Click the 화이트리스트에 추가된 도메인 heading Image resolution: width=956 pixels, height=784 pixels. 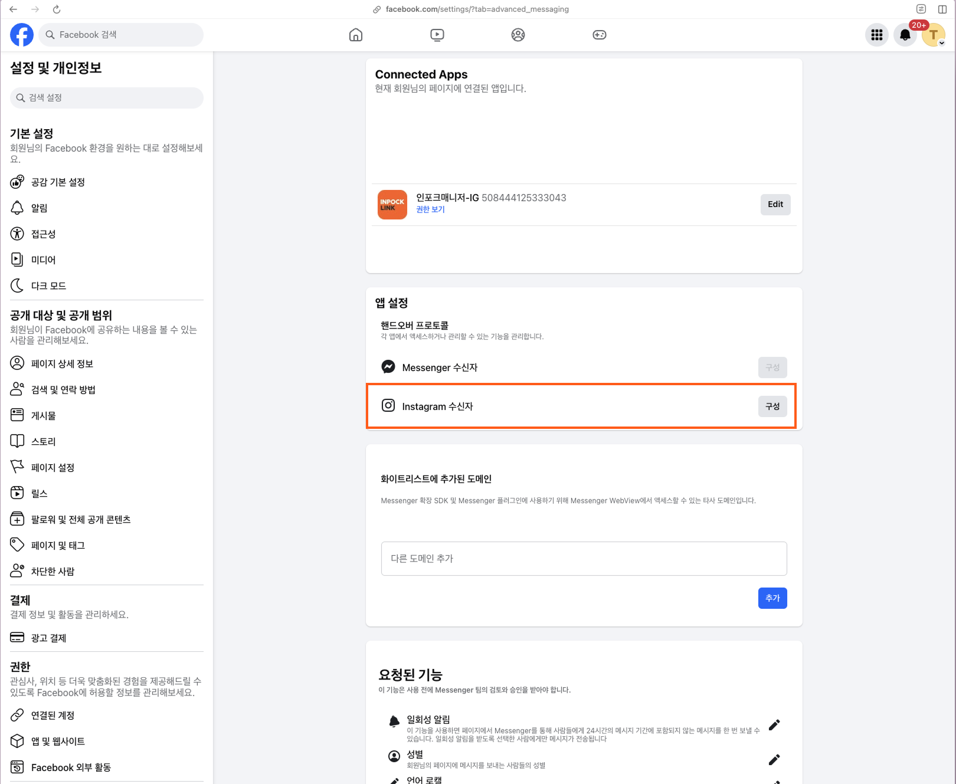coord(436,479)
